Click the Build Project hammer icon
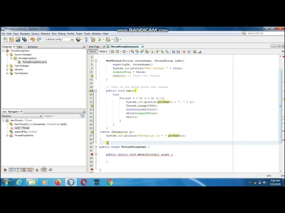The height and width of the screenshot is (213, 285). [x=86, y=39]
